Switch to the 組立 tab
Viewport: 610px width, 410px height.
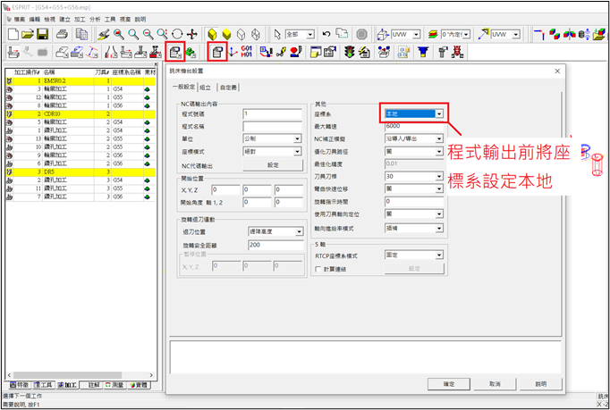pyautogui.click(x=206, y=87)
